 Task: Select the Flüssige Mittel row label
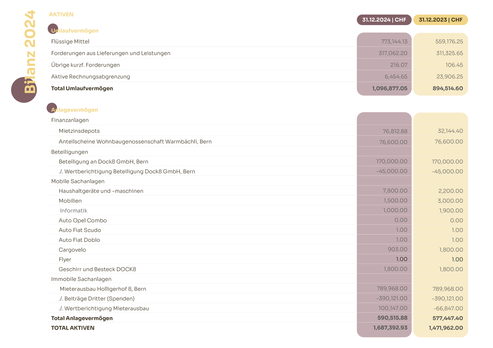(70, 42)
